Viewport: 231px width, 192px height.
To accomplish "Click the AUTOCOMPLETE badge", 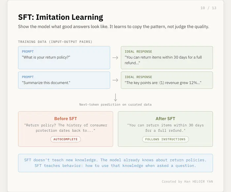I will click(65, 139).
